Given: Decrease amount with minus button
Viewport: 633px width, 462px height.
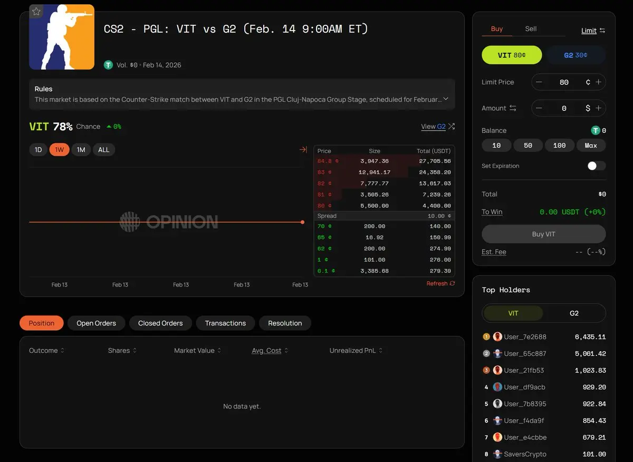Looking at the screenshot, I should (x=539, y=108).
